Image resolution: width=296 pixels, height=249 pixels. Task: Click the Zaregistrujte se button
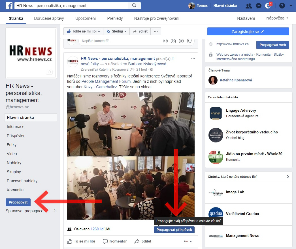248,31
